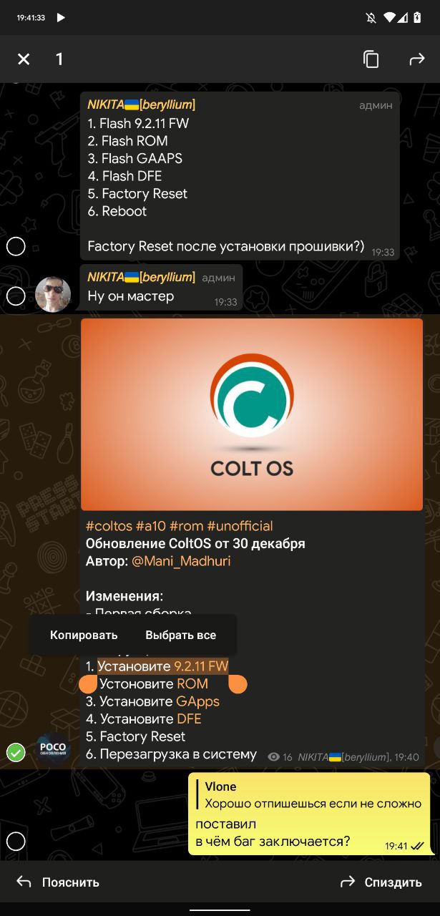The image size is (440, 916).
Task: Tap the views eye icon on ColtOS post
Action: click(x=273, y=756)
